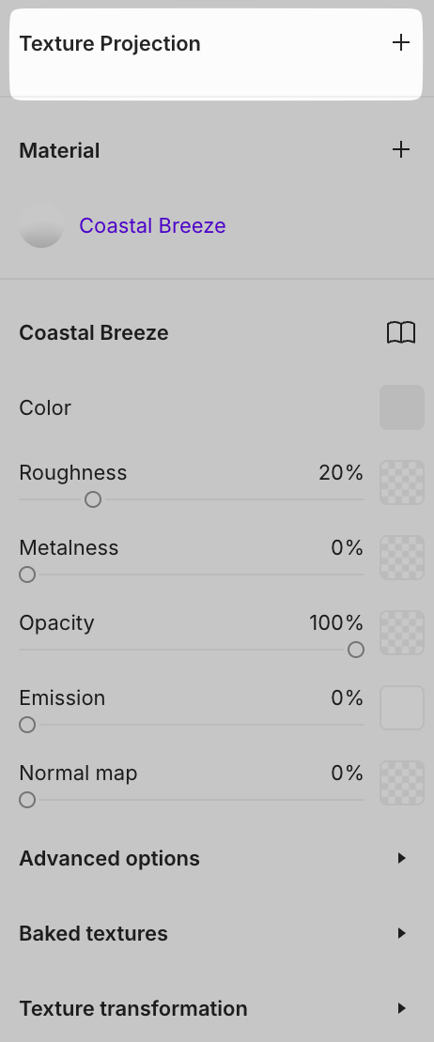Open the Emission color swatch
The height and width of the screenshot is (1042, 434).
(x=402, y=708)
